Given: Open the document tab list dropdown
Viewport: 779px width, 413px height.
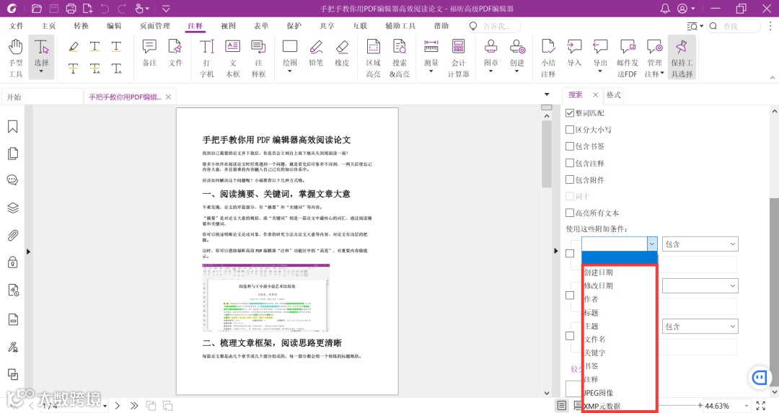Looking at the screenshot, I should [547, 94].
